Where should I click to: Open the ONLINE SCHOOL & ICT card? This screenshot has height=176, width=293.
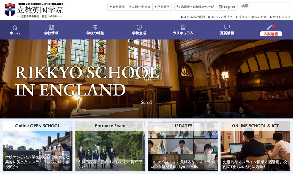[255, 146]
